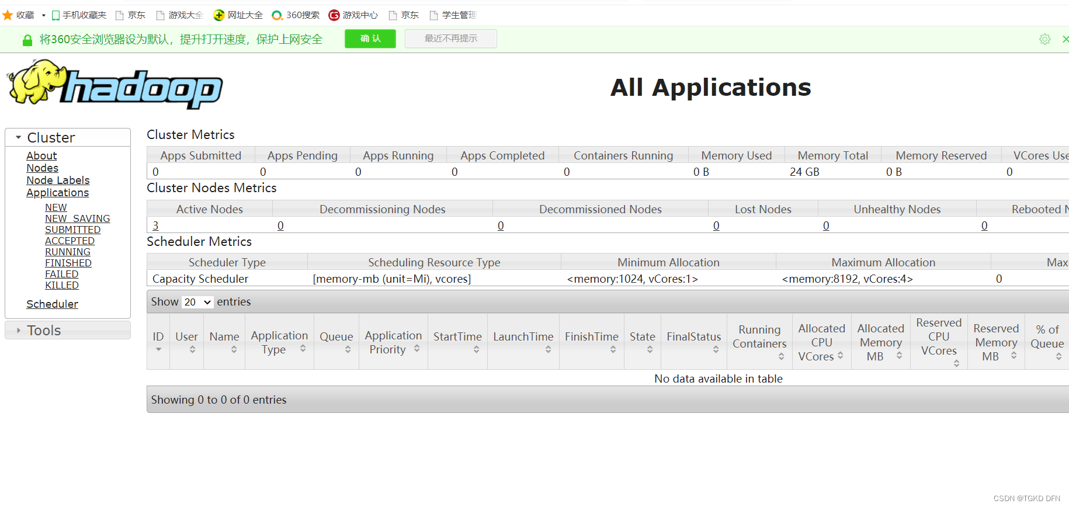Sort table by Running Containers column
This screenshot has height=507, width=1069.
[x=782, y=356]
